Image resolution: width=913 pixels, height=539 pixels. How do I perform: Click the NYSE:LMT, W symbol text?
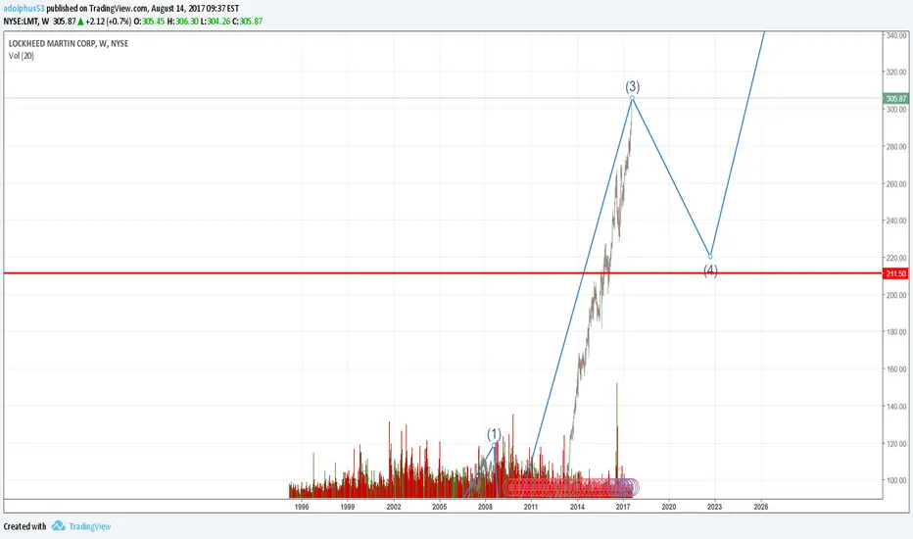point(26,22)
